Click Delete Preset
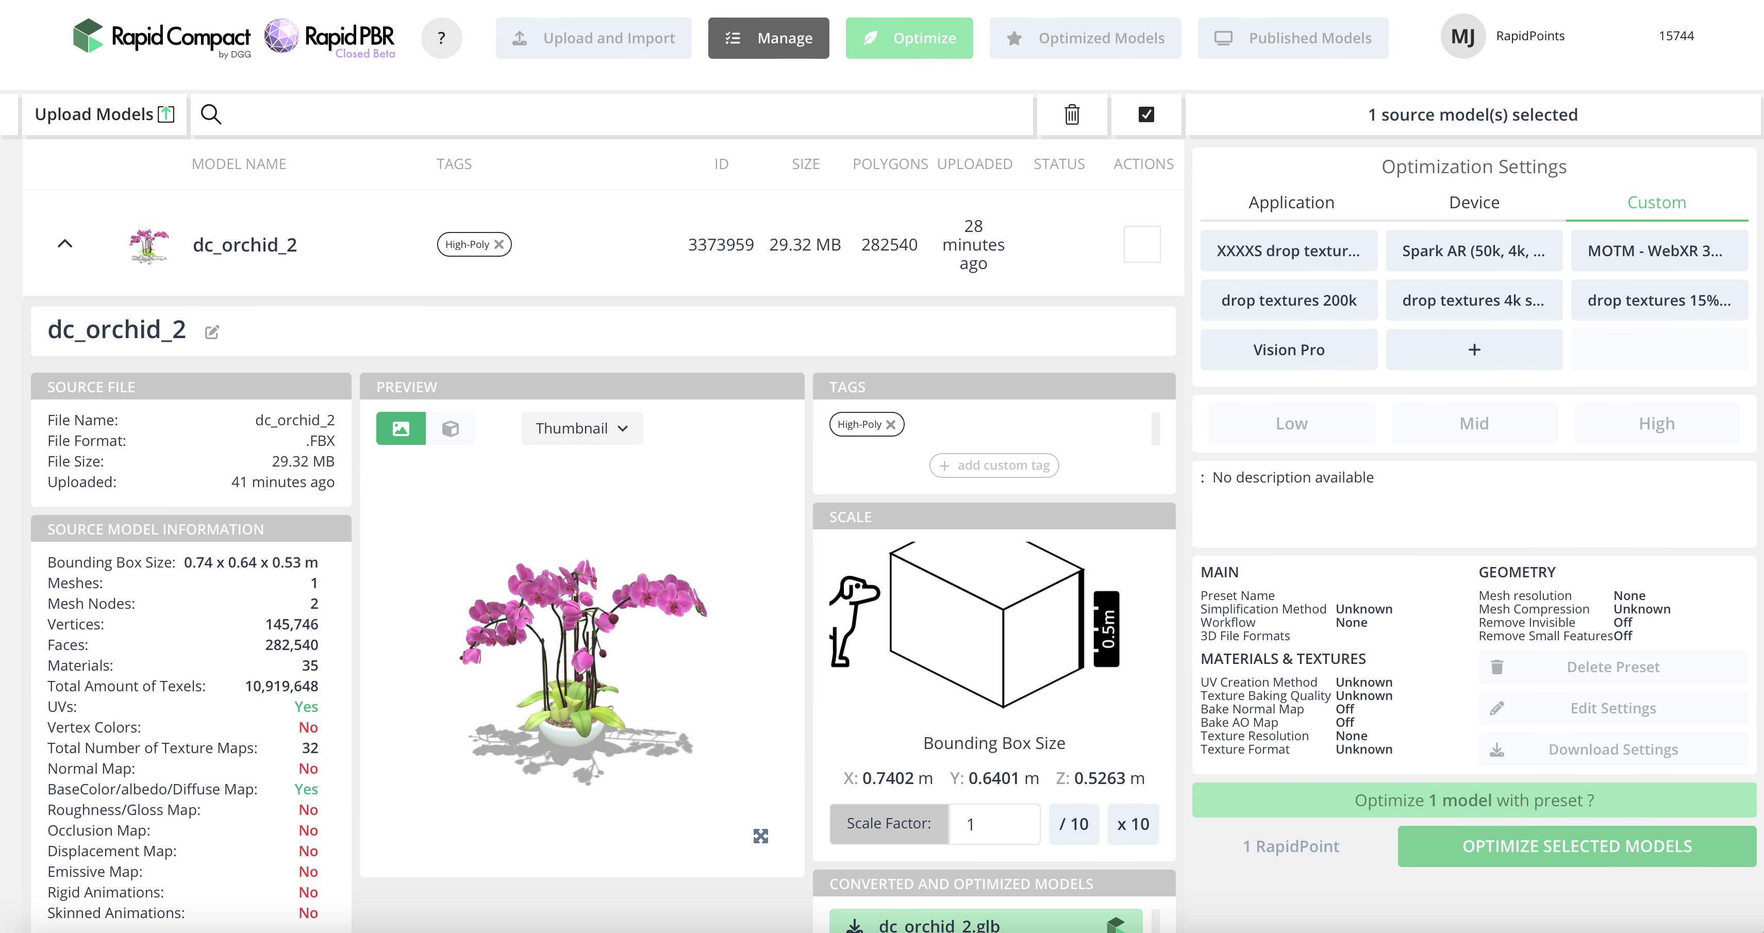Viewport: 1764px width, 933px height. [x=1612, y=667]
